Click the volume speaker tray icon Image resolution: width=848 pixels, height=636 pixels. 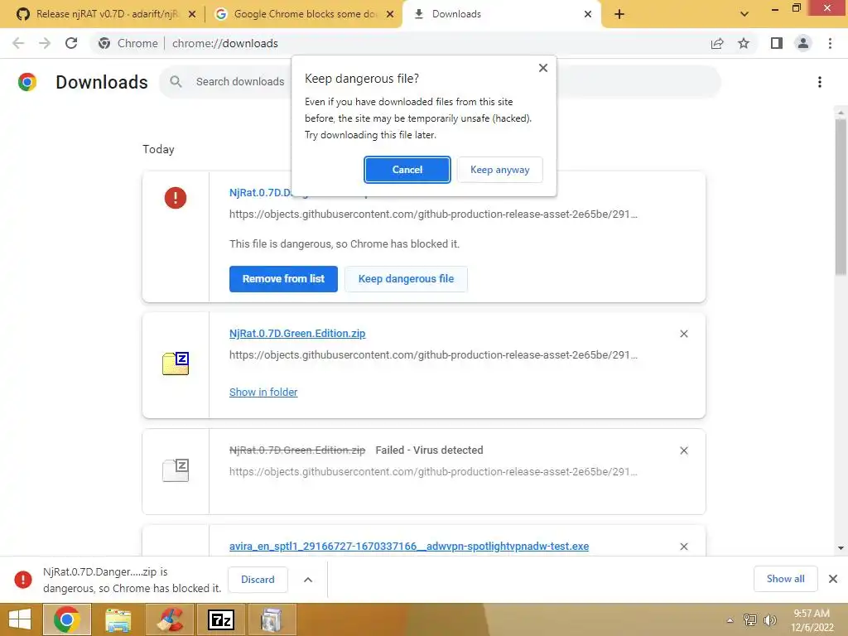click(x=769, y=620)
